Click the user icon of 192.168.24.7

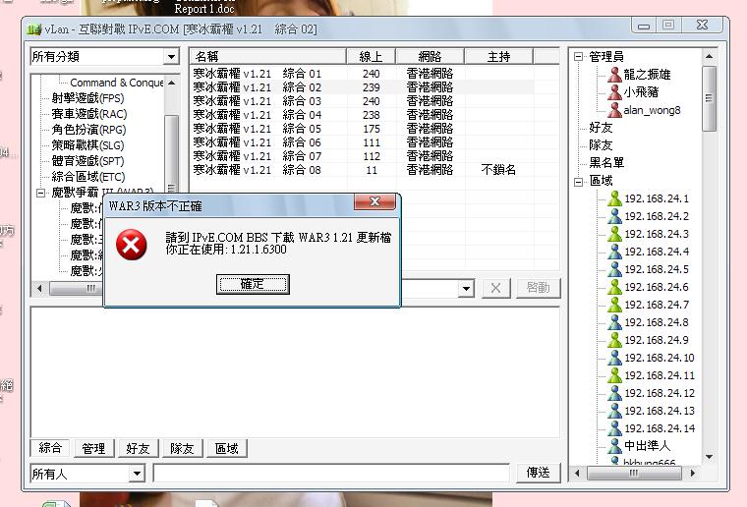click(x=614, y=305)
